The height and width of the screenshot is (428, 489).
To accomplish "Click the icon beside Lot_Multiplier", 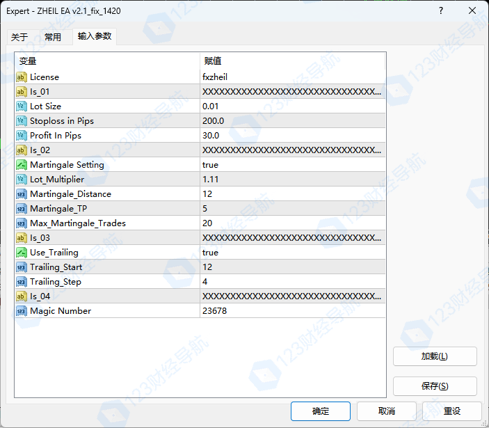I will [x=21, y=180].
